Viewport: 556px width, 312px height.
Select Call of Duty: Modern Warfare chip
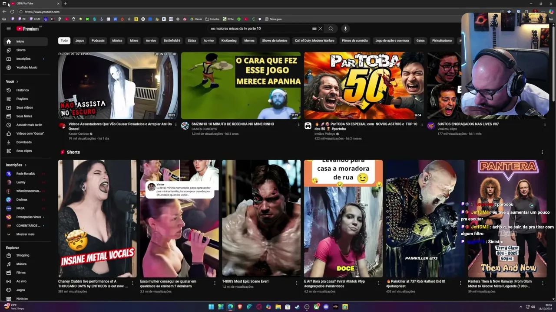point(314,41)
